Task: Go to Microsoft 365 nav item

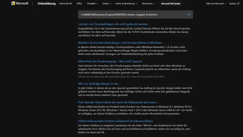Action: pos(66,4)
